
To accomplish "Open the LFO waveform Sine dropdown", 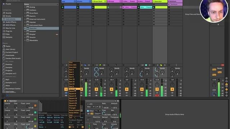I will tap(91, 107).
